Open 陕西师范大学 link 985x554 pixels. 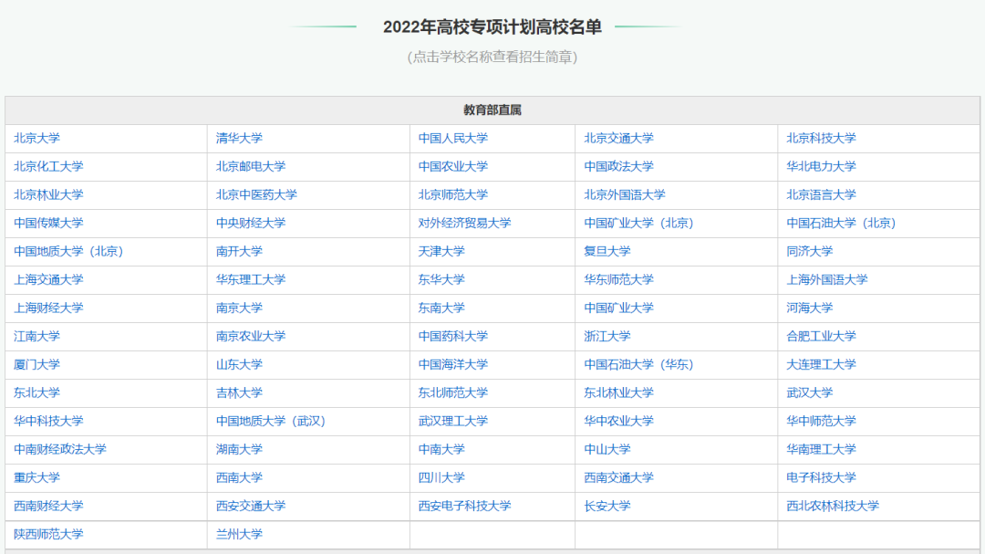tap(48, 535)
